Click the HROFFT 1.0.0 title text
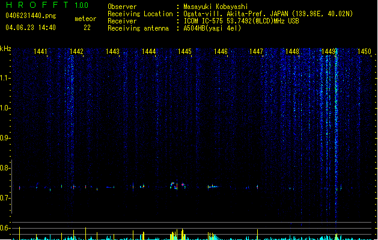378x240 pixels. [x=47, y=5]
